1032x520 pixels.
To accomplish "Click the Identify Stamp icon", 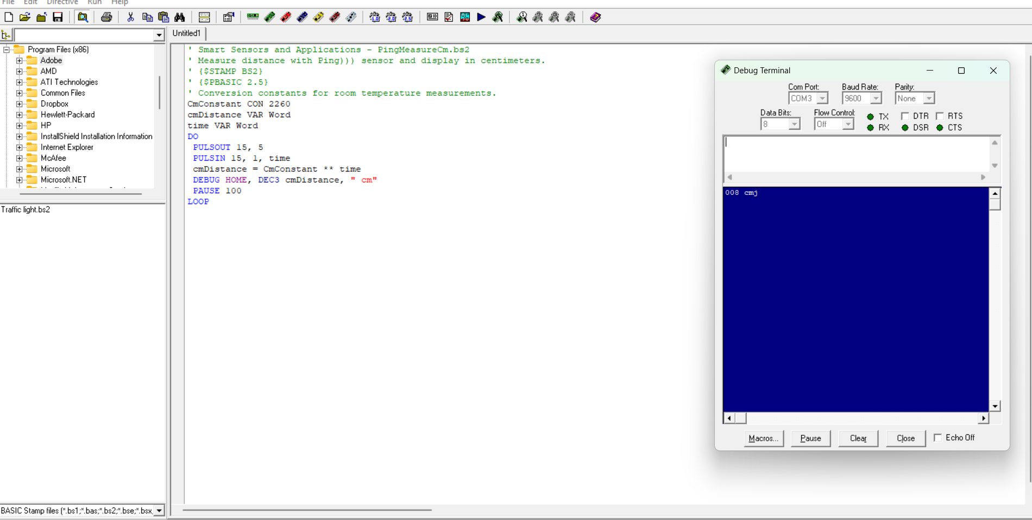I will [x=432, y=17].
